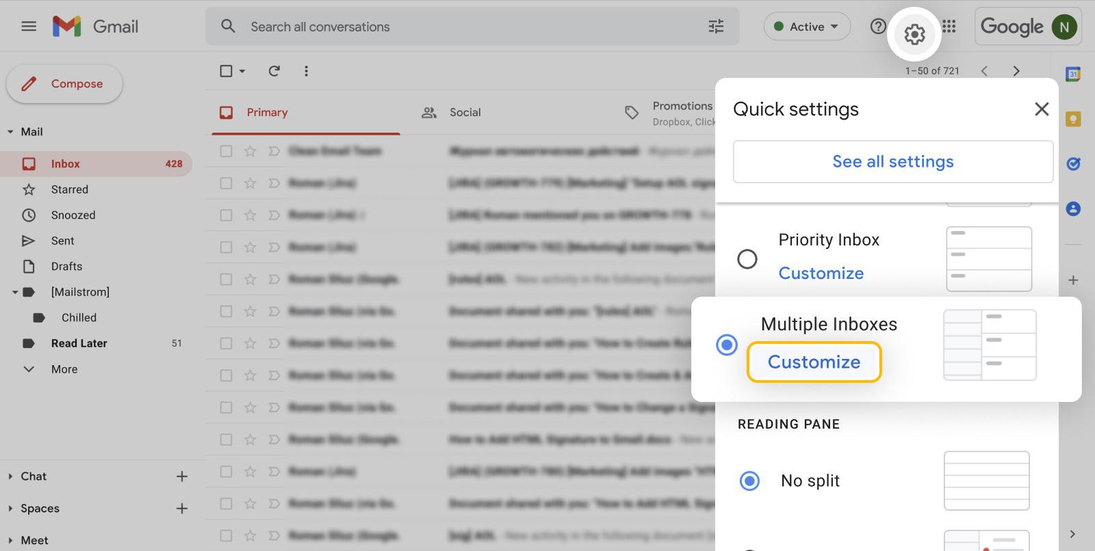Open the Google apps grid
The image size is (1095, 551).
pyautogui.click(x=949, y=27)
